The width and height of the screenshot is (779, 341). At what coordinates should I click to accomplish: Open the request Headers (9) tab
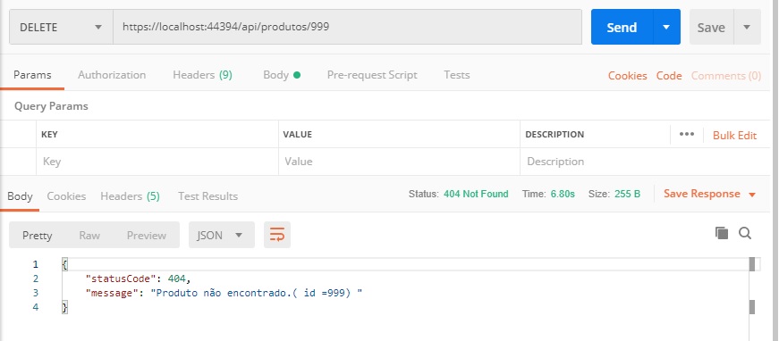[x=202, y=75]
